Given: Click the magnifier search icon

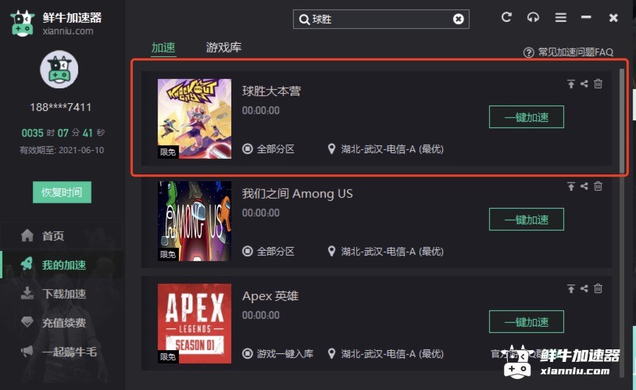Looking at the screenshot, I should click(x=304, y=20).
